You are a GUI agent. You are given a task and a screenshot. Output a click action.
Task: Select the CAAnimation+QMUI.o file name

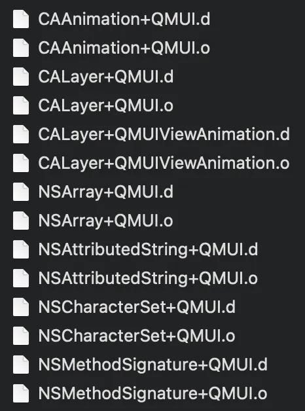pyautogui.click(x=124, y=48)
